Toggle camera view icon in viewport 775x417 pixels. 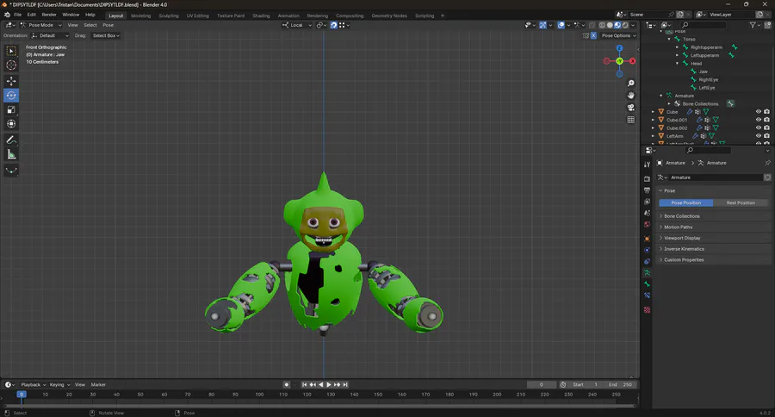pos(630,108)
